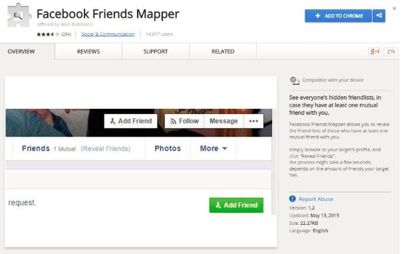Click the (294) ratings count
Screen dimensions: 401x254
point(67,34)
